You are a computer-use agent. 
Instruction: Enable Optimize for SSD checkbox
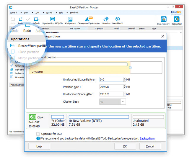tap(38, 134)
